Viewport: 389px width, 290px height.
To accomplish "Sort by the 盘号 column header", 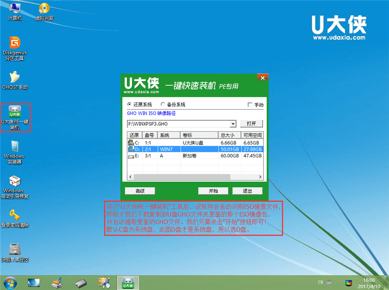I will (150, 135).
